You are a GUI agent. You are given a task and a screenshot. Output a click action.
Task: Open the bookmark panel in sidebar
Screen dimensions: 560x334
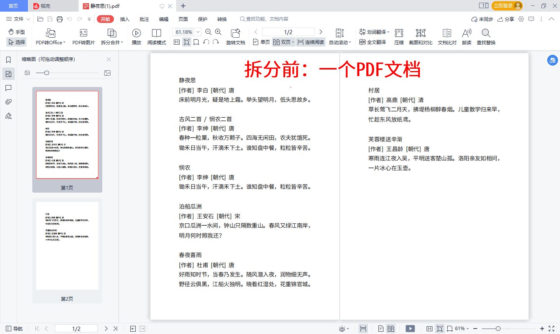[x=8, y=60]
